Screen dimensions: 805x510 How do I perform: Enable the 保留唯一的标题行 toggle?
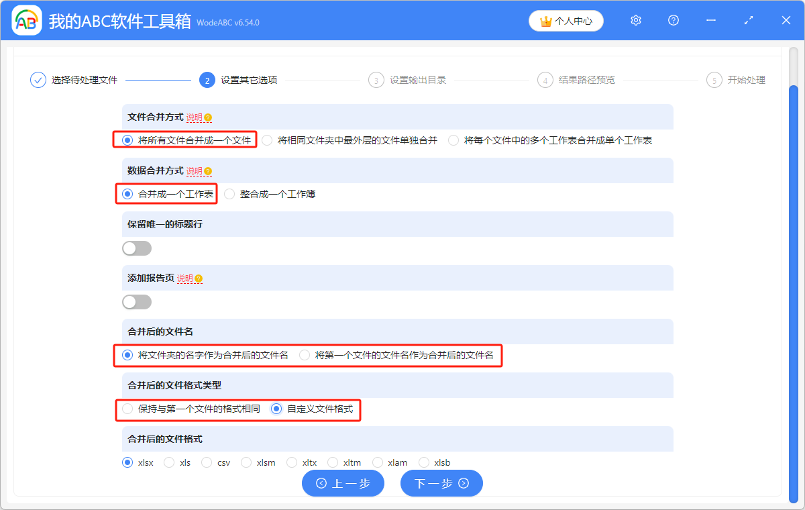[137, 248]
